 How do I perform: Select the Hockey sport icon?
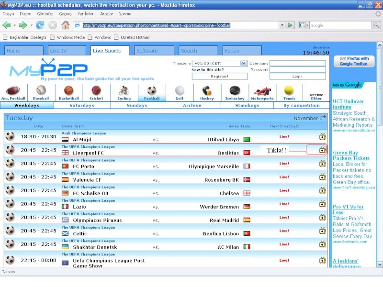[207, 90]
